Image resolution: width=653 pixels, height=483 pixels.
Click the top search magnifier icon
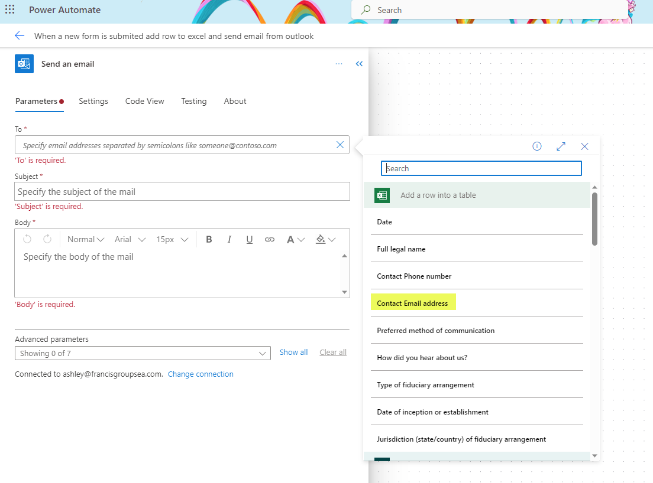[366, 9]
